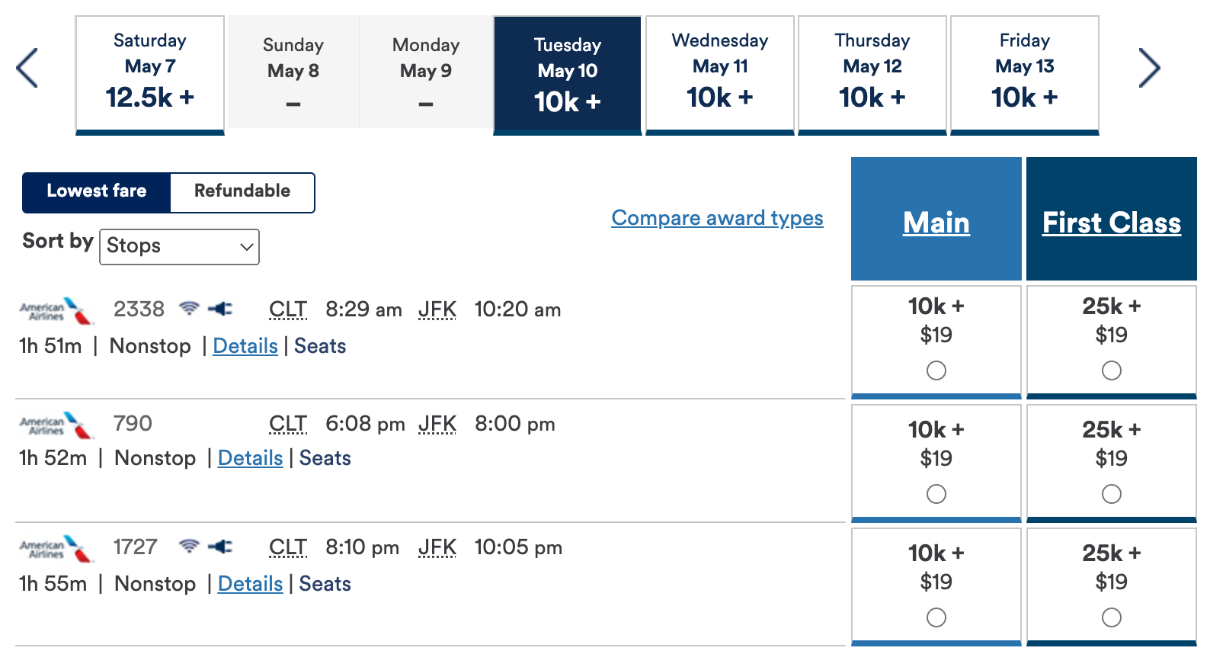Open the Sort by Stops dropdown
The height and width of the screenshot is (651, 1210).
(x=179, y=246)
